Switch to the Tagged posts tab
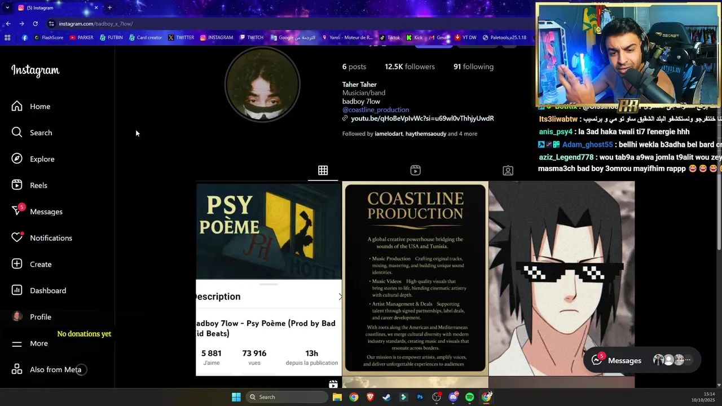The height and width of the screenshot is (406, 722). click(x=508, y=170)
